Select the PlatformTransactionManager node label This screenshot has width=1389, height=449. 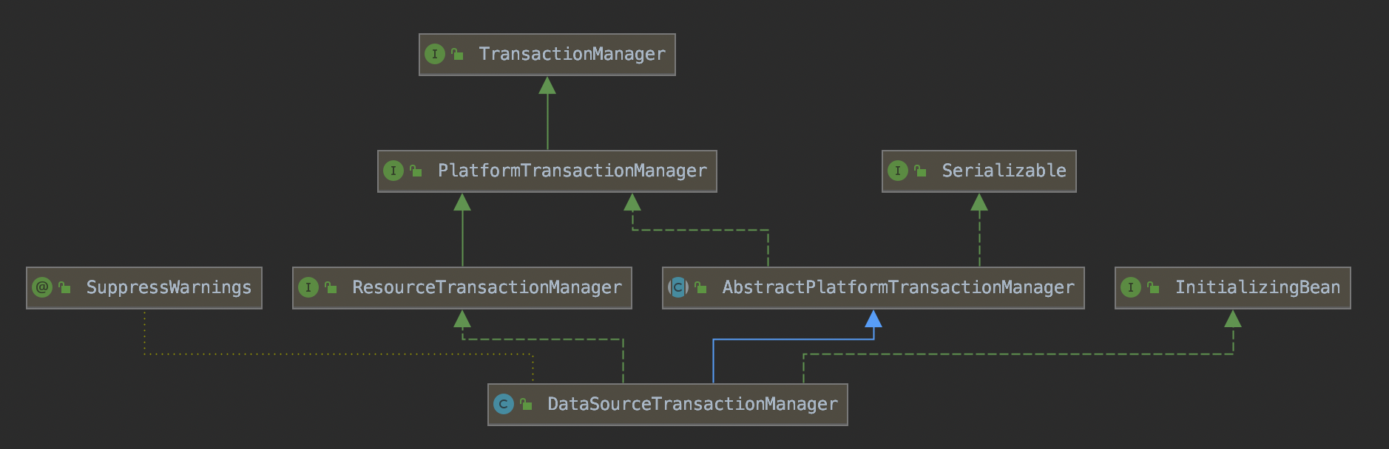click(x=572, y=171)
